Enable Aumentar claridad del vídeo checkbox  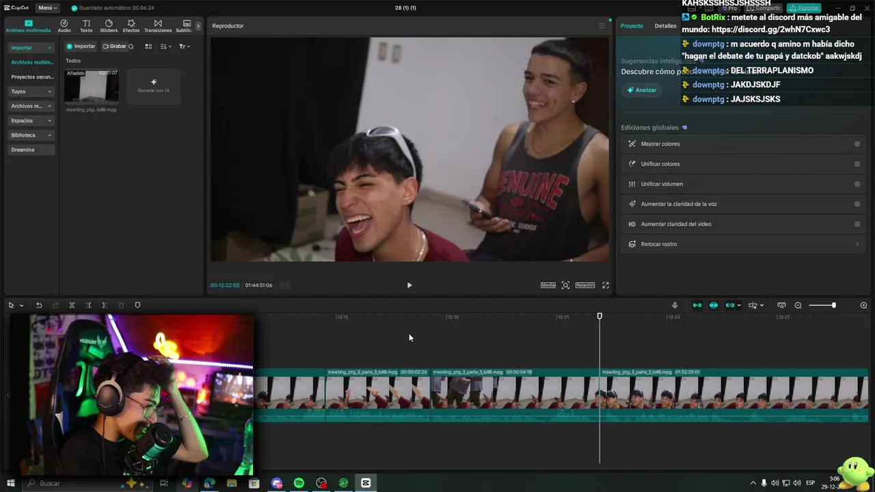(x=857, y=224)
